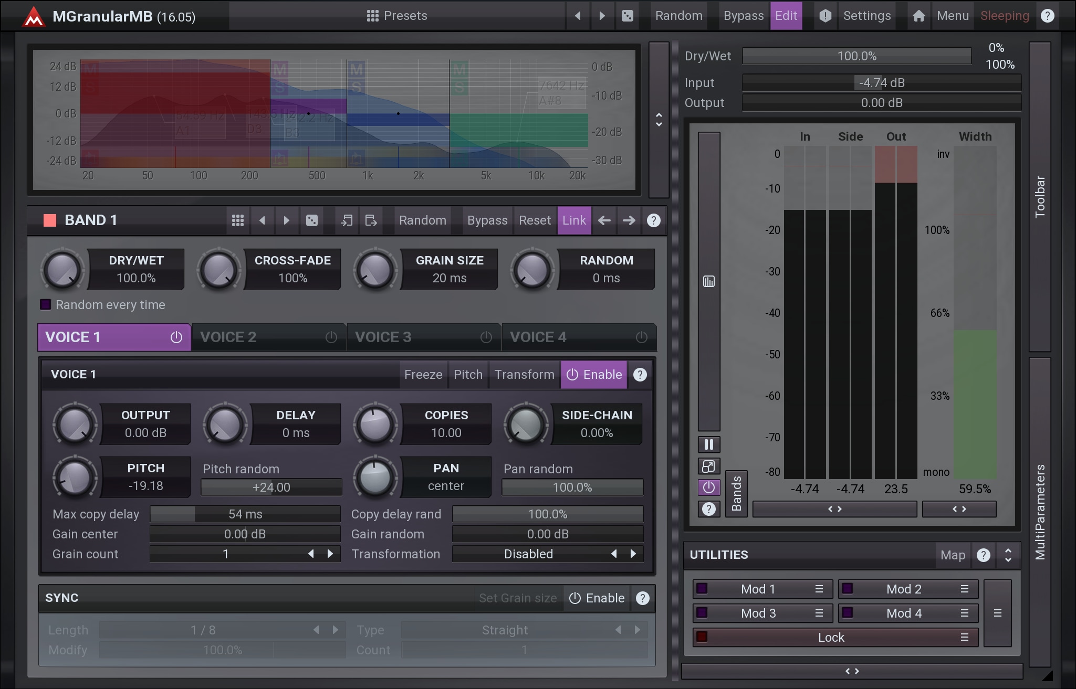The height and width of the screenshot is (689, 1076).
Task: Click the home icon in title bar
Action: point(918,16)
